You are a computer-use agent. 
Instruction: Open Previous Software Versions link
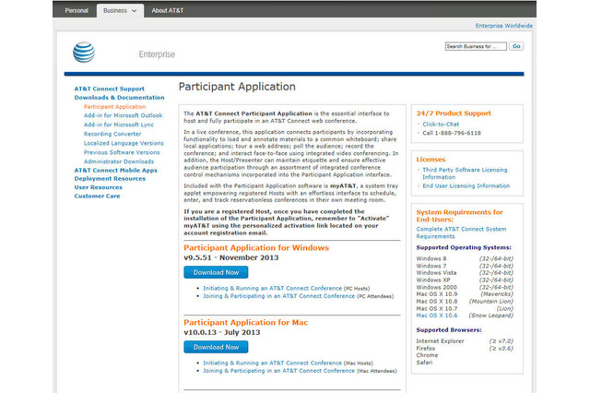[x=122, y=152]
